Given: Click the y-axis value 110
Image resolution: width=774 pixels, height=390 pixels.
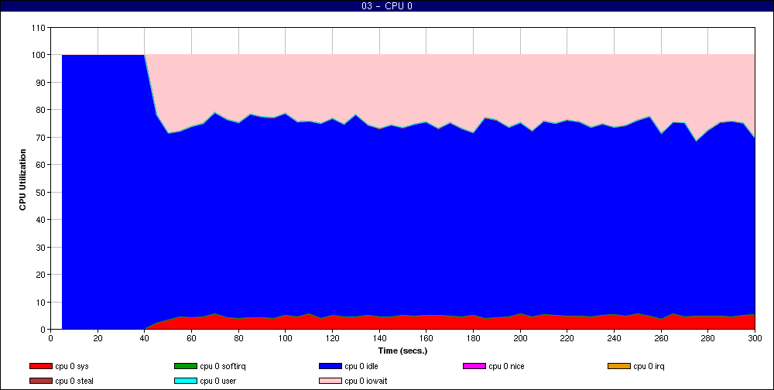Looking at the screenshot, I should (x=40, y=28).
